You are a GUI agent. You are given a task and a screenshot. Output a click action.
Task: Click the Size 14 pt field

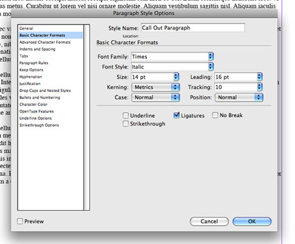pos(153,77)
